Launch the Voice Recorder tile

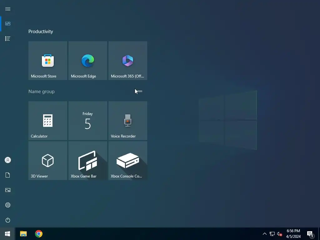click(x=128, y=121)
